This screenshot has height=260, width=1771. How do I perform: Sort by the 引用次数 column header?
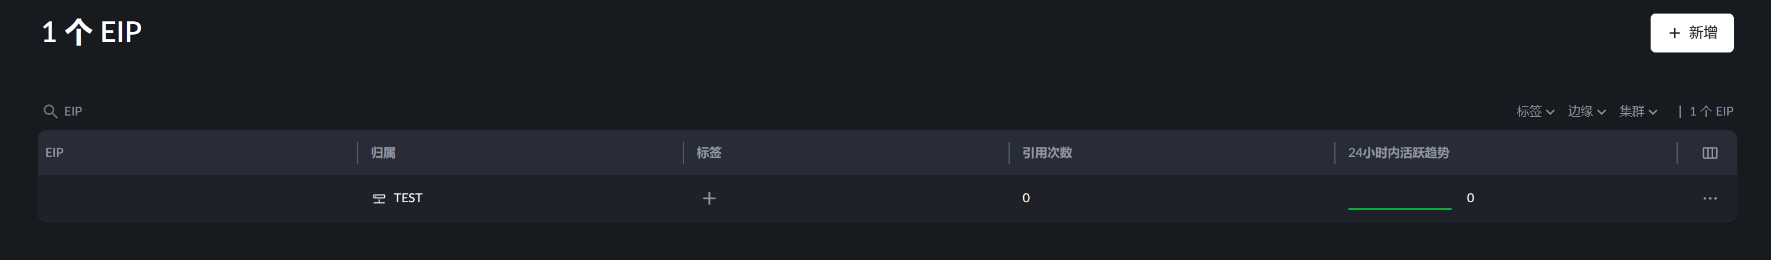pos(1047,153)
